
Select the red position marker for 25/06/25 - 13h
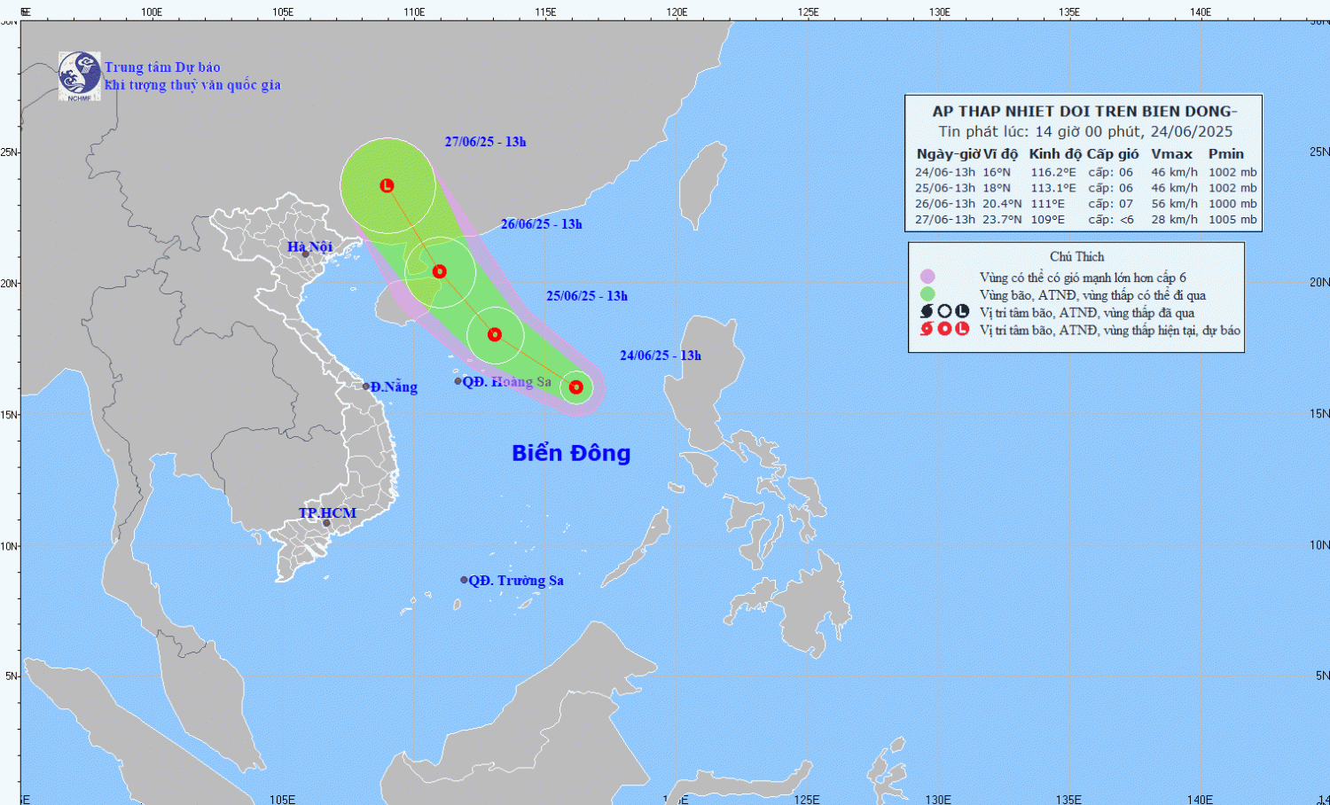pyautogui.click(x=495, y=334)
